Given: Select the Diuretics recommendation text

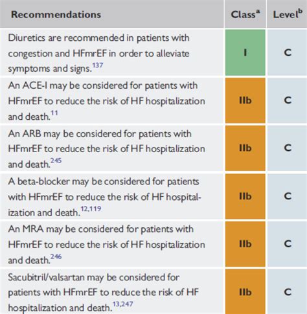Looking at the screenshot, I should (x=99, y=53).
